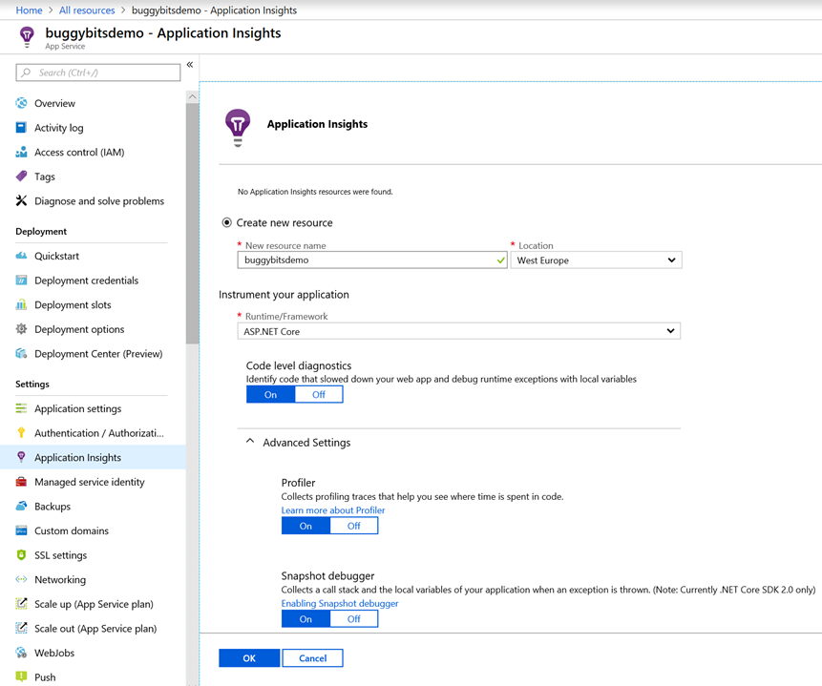Screen dimensions: 822x686
Task: Click the sidebar scrollbar up arrow
Action: pos(193,97)
